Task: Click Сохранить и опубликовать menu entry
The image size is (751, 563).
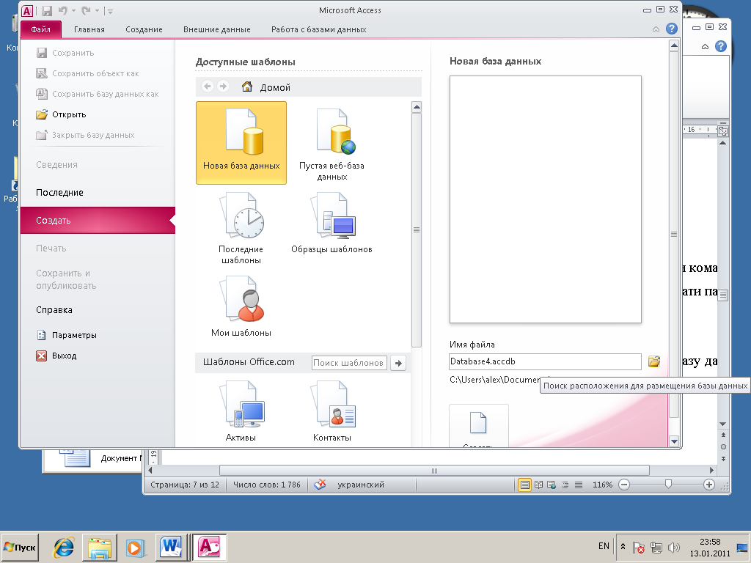Action: 66,279
